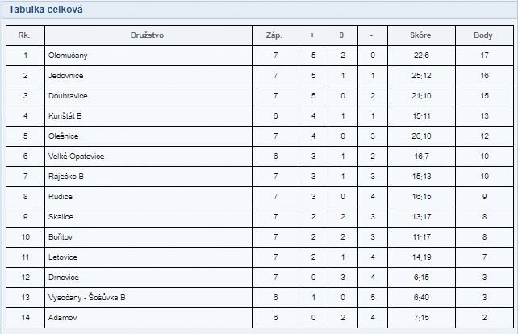Screen dimensions: 518x334
Task: Click the Body column header
Action: (x=483, y=35)
